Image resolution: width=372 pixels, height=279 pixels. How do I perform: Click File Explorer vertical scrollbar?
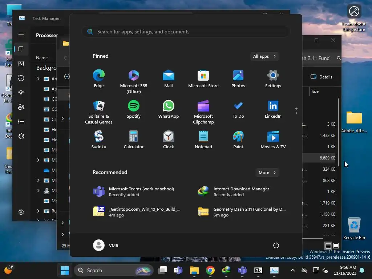339,132
